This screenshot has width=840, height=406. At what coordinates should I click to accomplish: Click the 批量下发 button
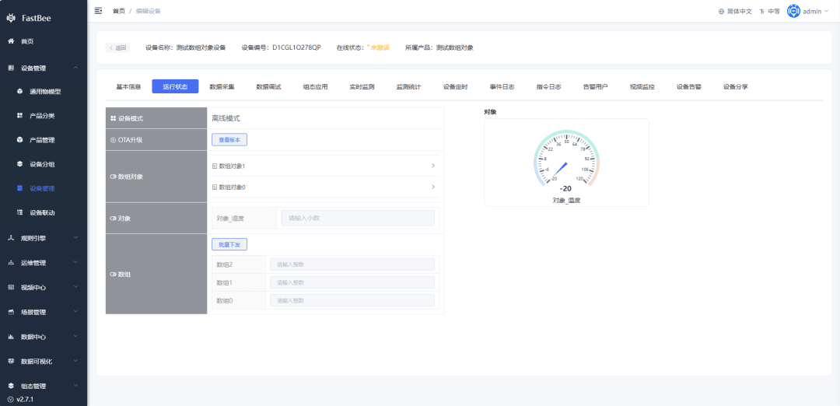(229, 244)
